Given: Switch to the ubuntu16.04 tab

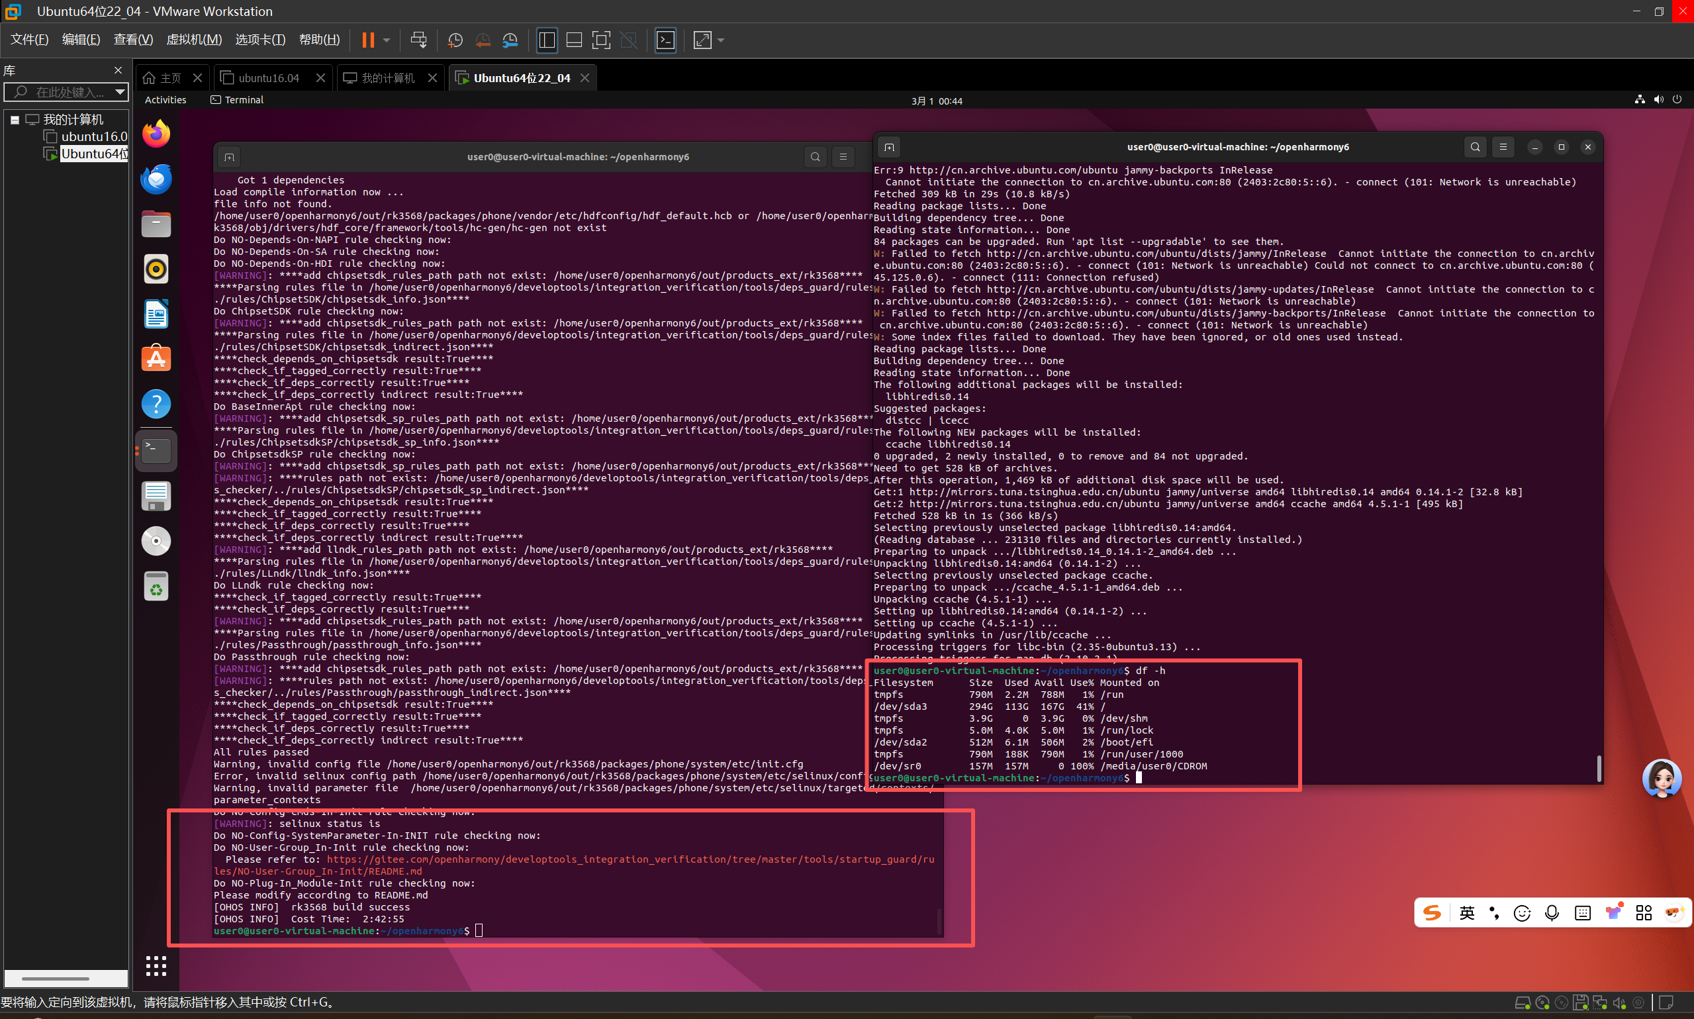Looking at the screenshot, I should (268, 77).
